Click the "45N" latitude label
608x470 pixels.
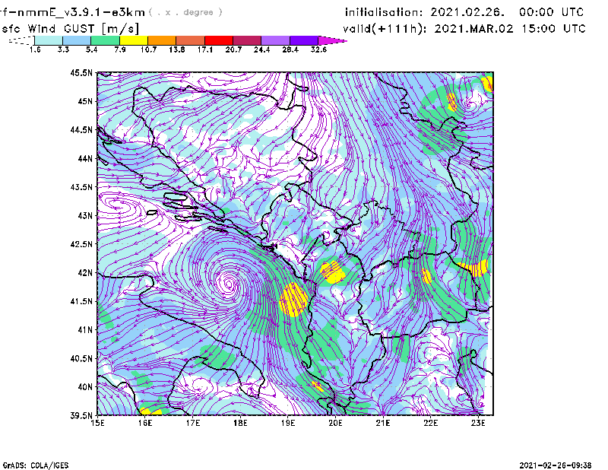[85, 101]
